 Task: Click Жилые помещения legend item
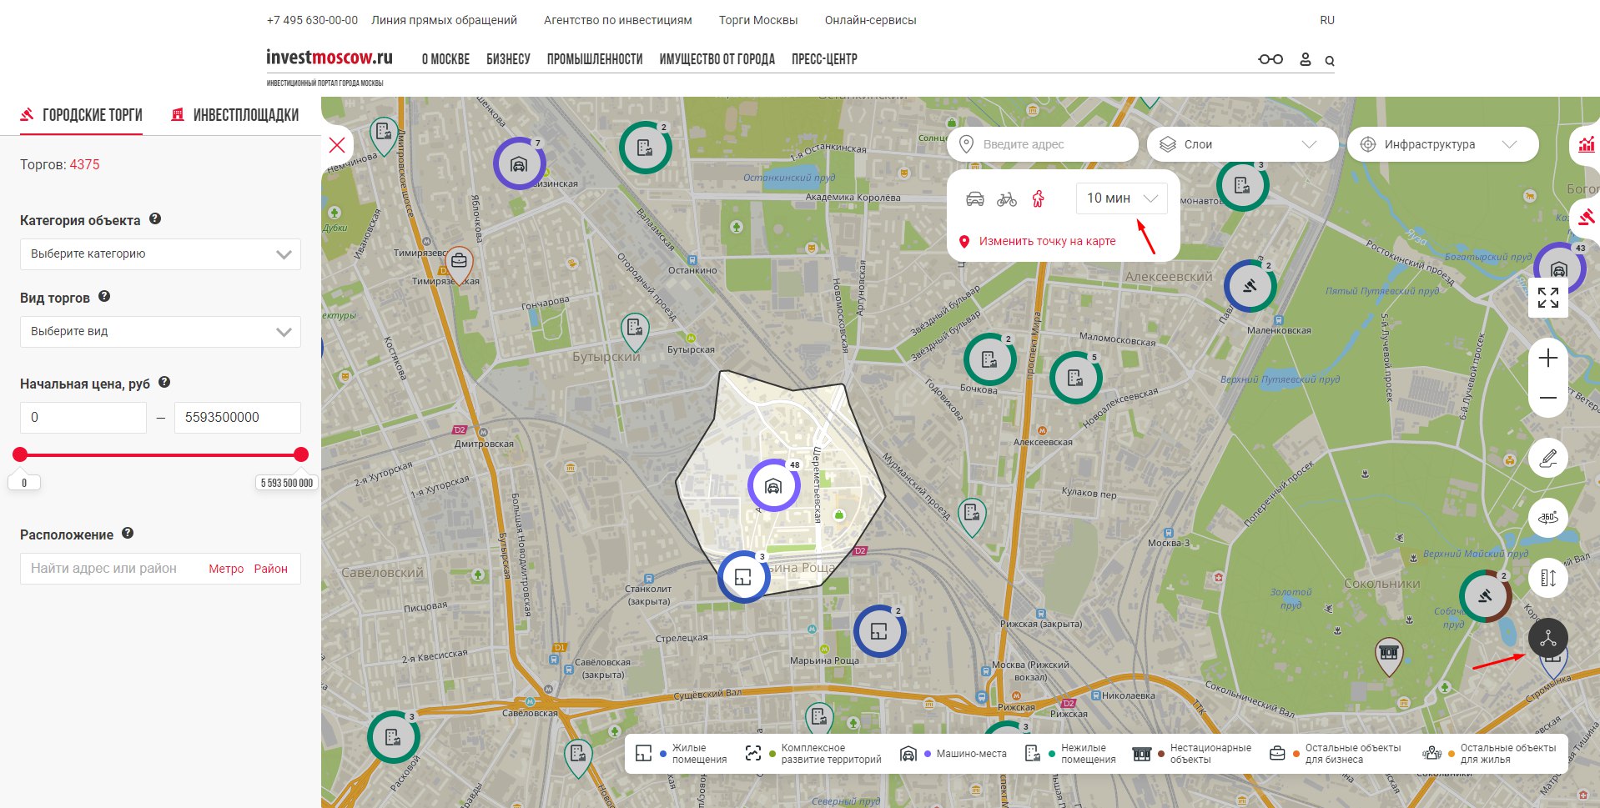681,754
